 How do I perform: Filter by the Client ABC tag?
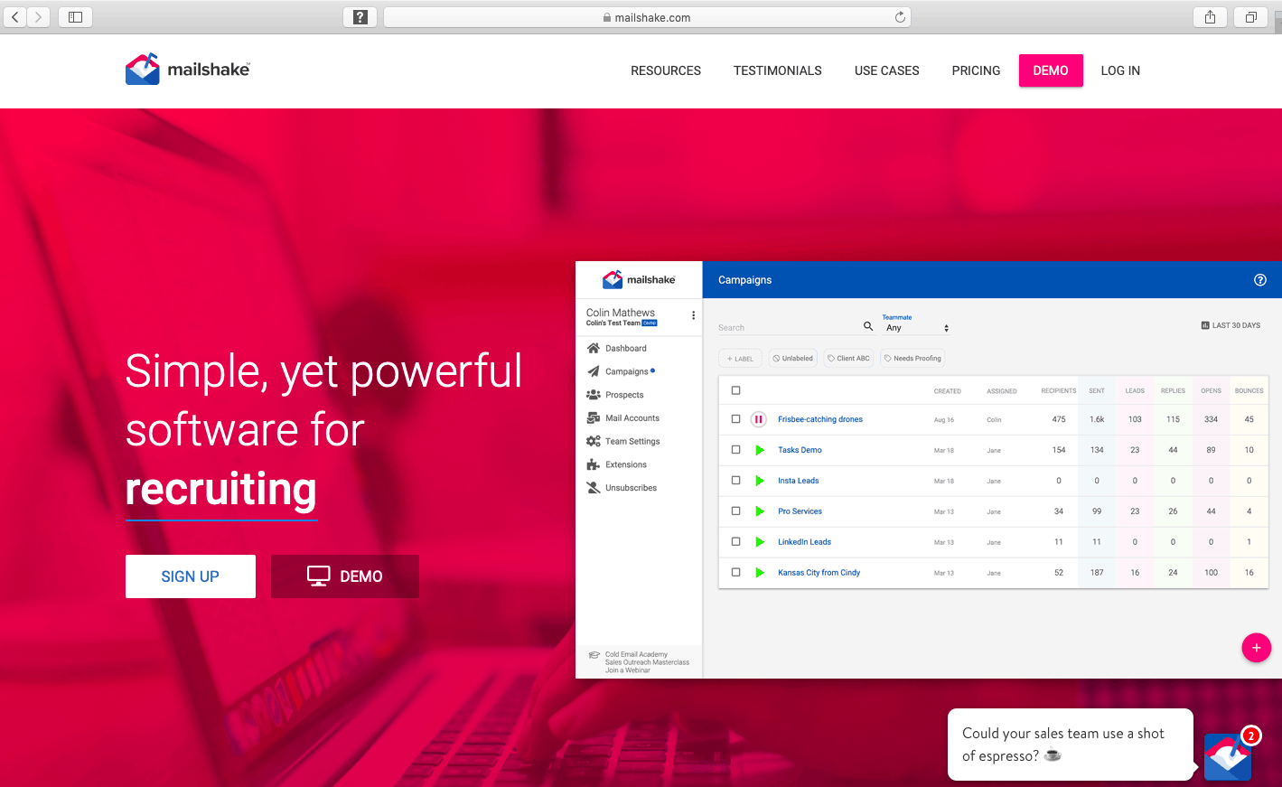pyautogui.click(x=849, y=359)
